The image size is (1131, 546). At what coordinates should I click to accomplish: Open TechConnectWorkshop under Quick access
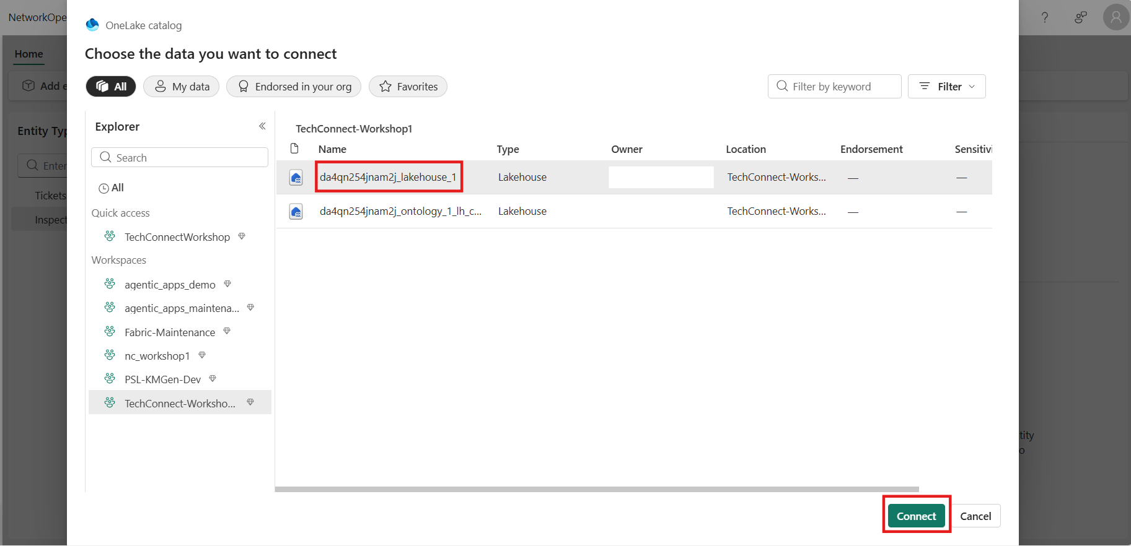point(177,237)
